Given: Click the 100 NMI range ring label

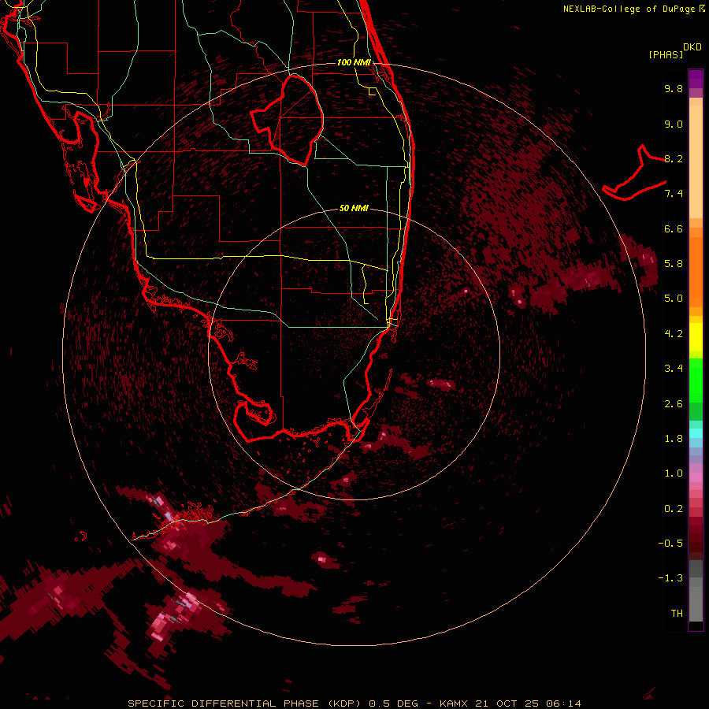Looking at the screenshot, I should (x=354, y=62).
